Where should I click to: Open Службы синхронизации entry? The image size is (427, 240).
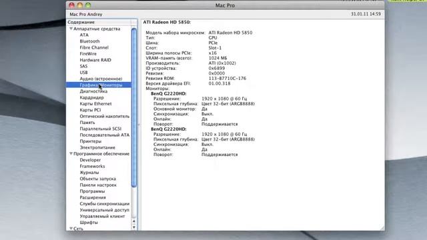[x=105, y=204]
